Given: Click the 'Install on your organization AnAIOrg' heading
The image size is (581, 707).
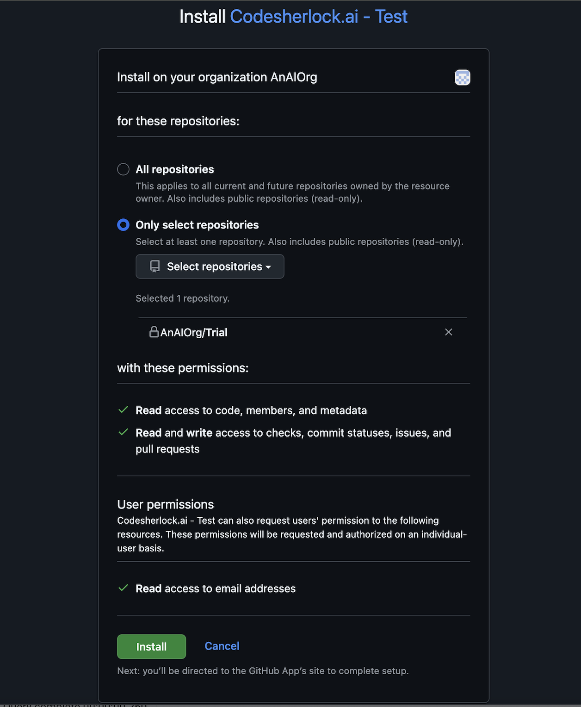Looking at the screenshot, I should pyautogui.click(x=216, y=77).
